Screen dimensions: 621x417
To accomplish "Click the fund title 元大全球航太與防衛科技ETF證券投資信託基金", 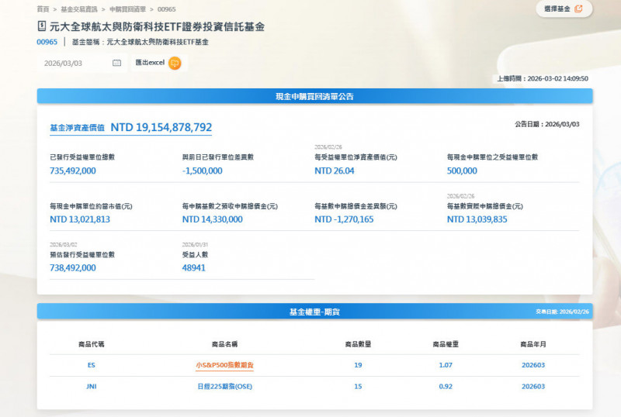I will point(158,27).
